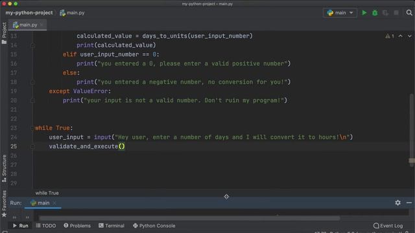Open the TODO tool window
415x233 pixels.
(x=46, y=226)
